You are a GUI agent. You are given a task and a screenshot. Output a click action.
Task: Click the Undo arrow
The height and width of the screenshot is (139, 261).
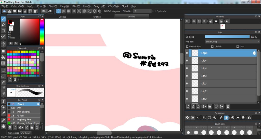tap(44, 11)
